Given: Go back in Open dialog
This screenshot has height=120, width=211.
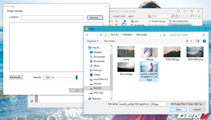Looking at the screenshot, I should (x=87, y=35).
